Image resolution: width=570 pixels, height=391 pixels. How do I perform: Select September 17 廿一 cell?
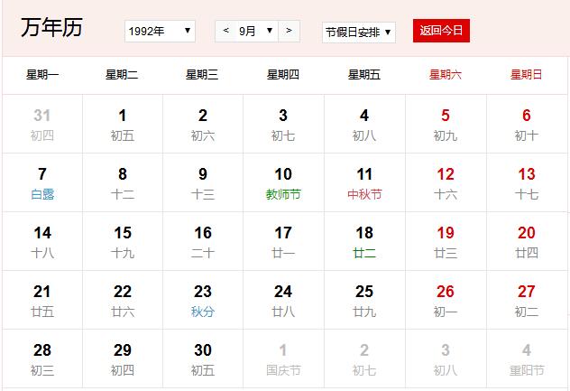tap(283, 241)
